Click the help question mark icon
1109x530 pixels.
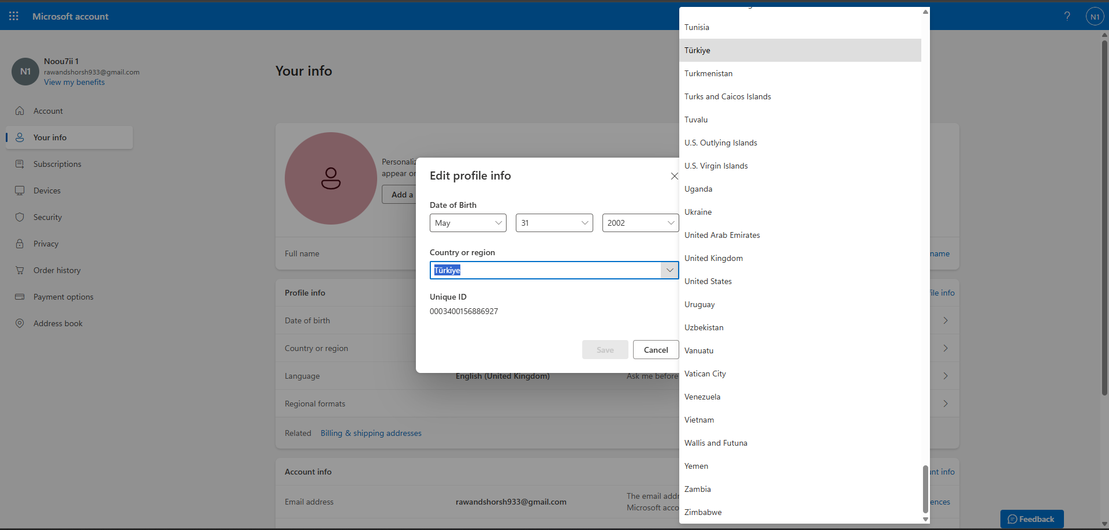tap(1067, 16)
